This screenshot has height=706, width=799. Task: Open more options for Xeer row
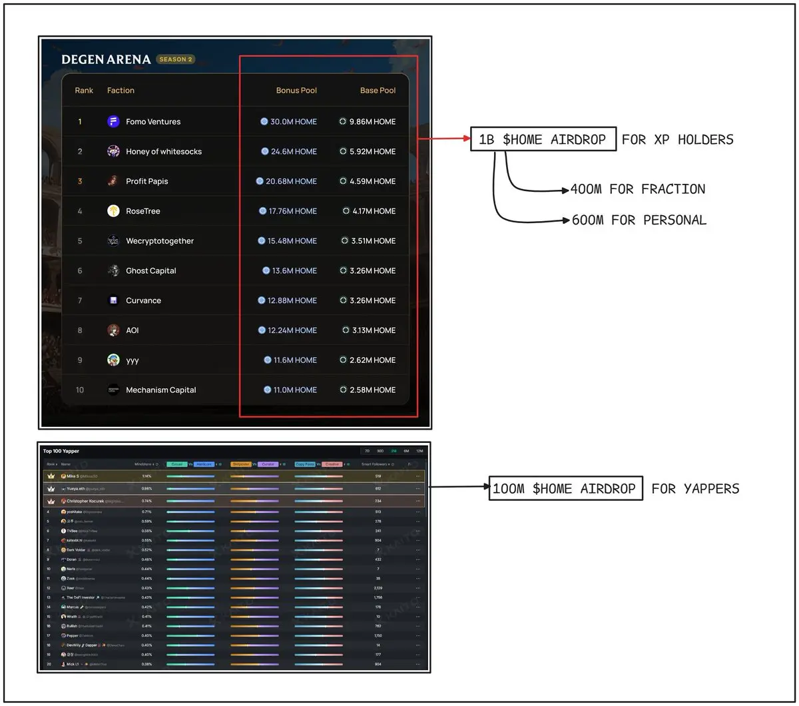418,588
